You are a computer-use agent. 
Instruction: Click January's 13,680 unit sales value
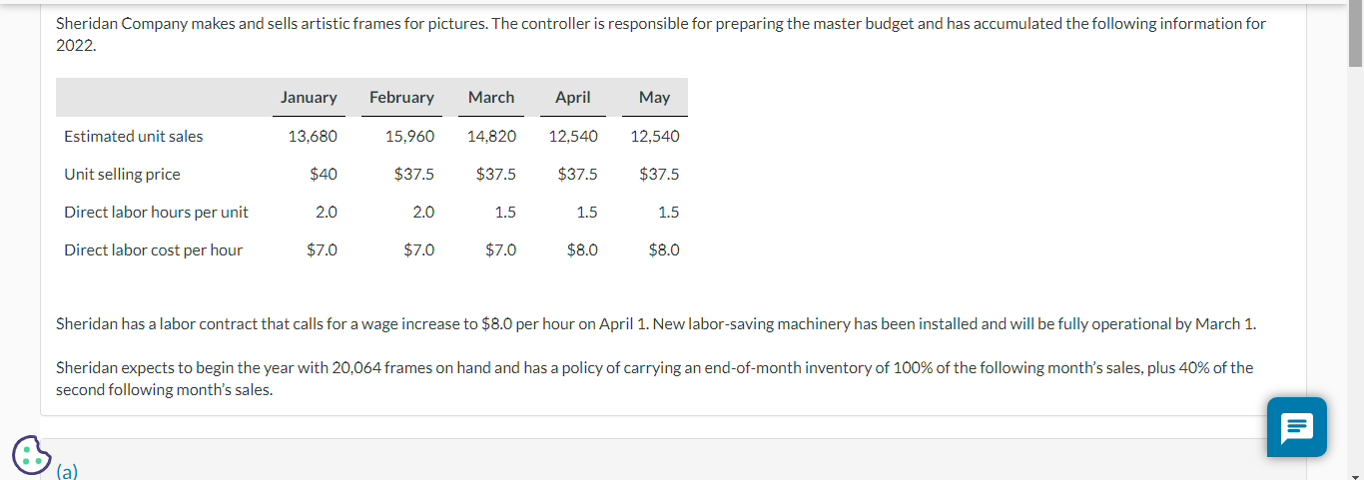pyautogui.click(x=313, y=136)
